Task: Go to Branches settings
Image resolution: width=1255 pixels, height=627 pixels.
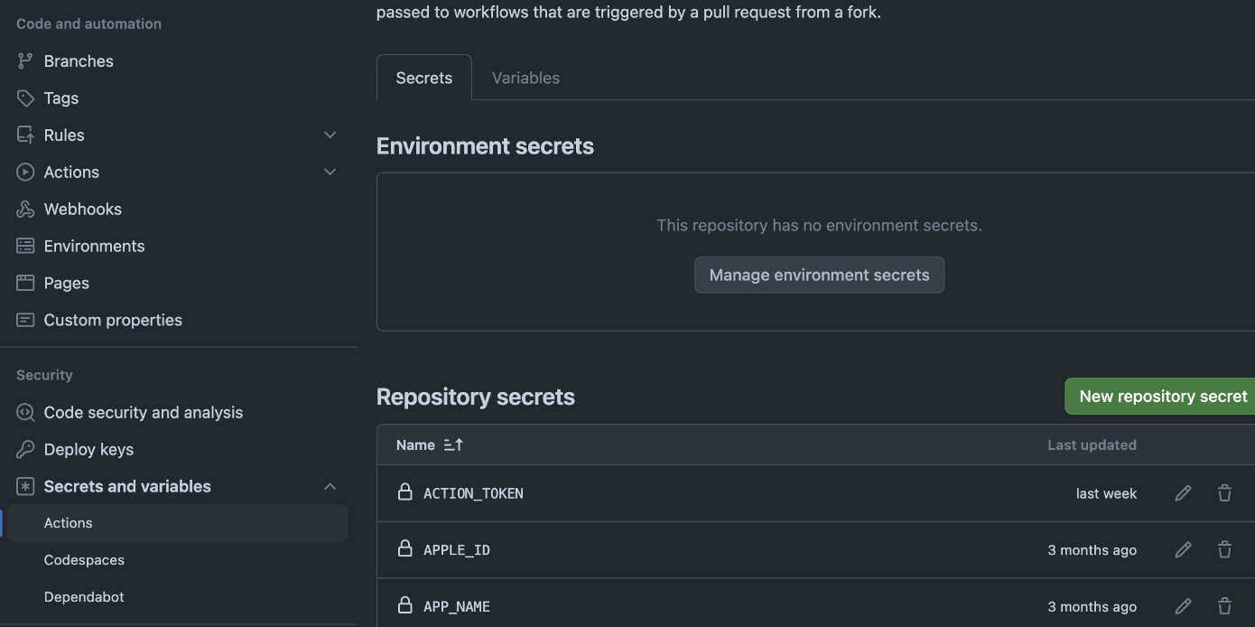Action: tap(79, 61)
